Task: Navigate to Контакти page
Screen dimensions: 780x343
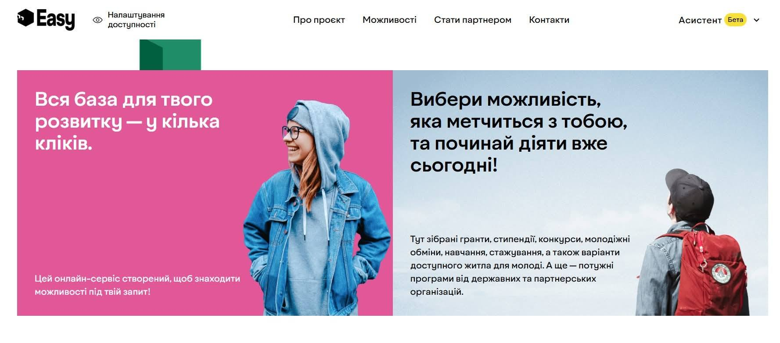Action: (549, 20)
